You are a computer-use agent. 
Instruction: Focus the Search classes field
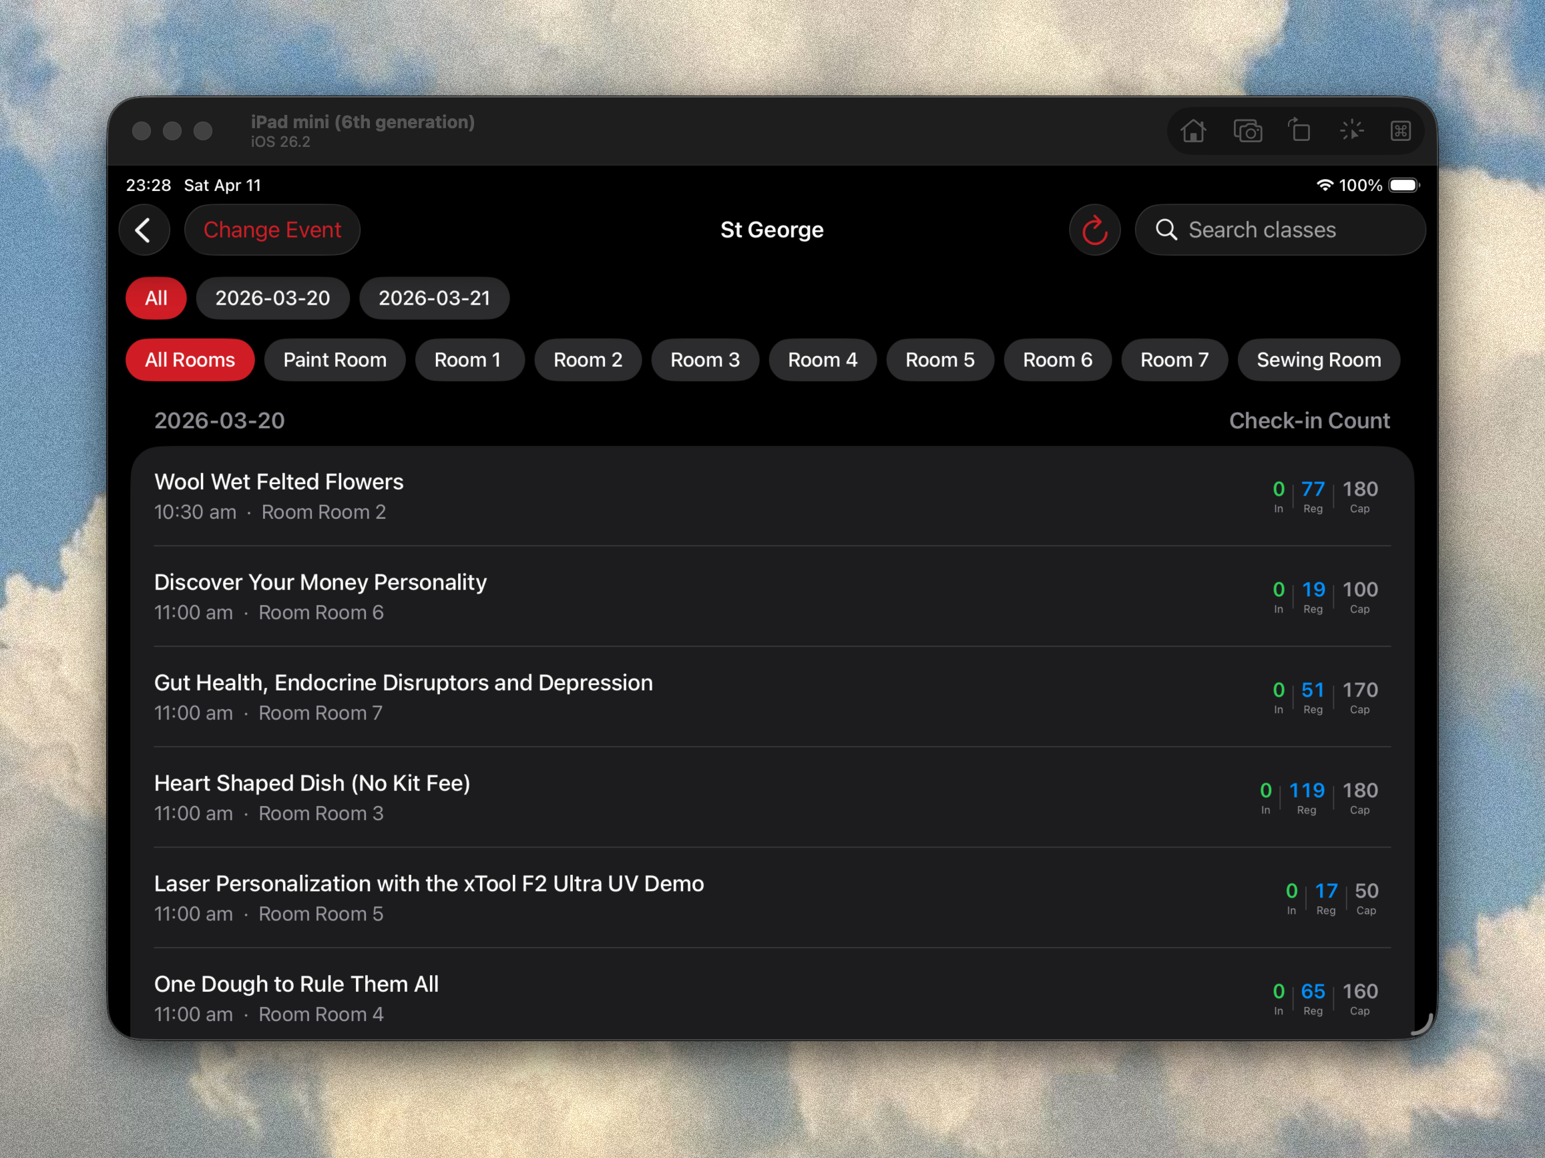pyautogui.click(x=1279, y=230)
